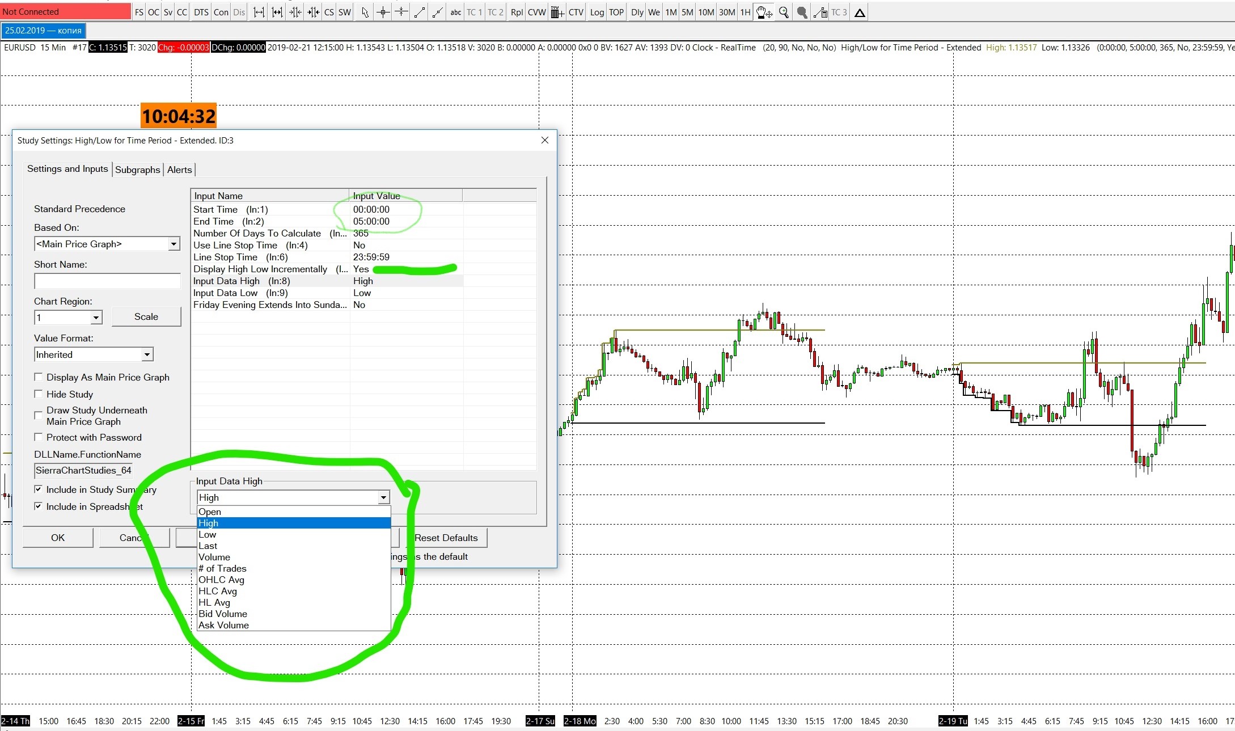
Task: Click the hand scroll/move tool
Action: pyautogui.click(x=764, y=12)
